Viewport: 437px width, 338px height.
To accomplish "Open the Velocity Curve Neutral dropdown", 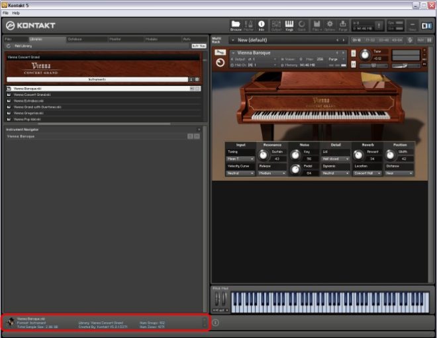I will pos(240,173).
